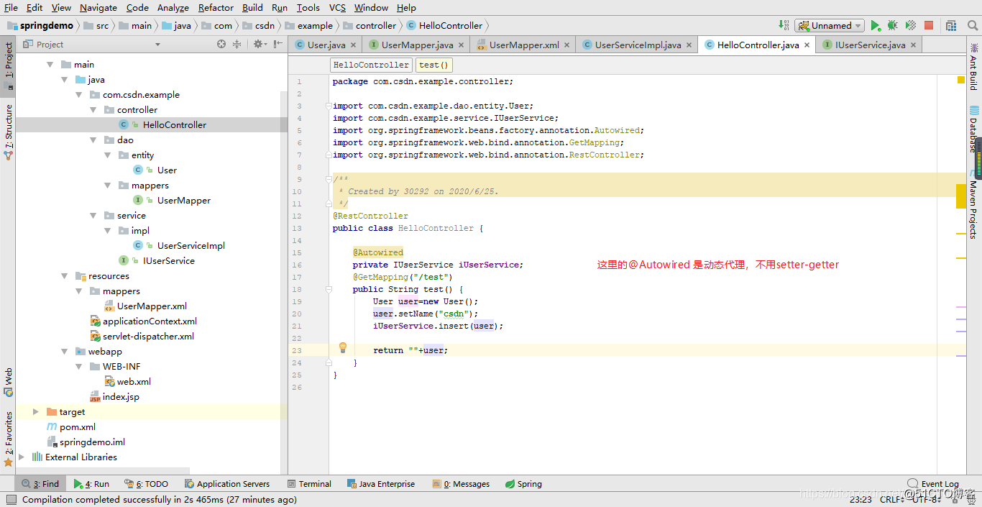The height and width of the screenshot is (507, 982).
Task: Fold the Javadoc comment at line 9
Action: (x=329, y=179)
